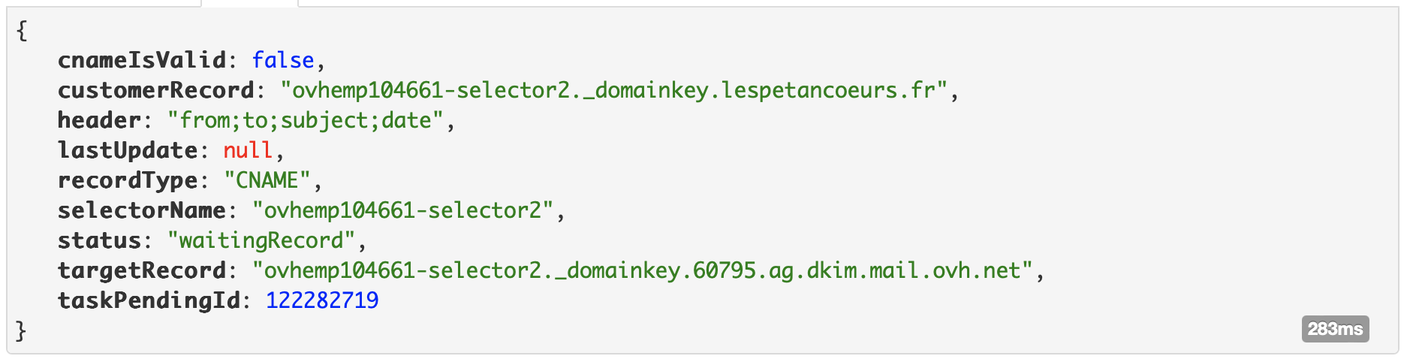Click the cnameIsValid key
Screen dimensions: 1404x359
coord(142,60)
